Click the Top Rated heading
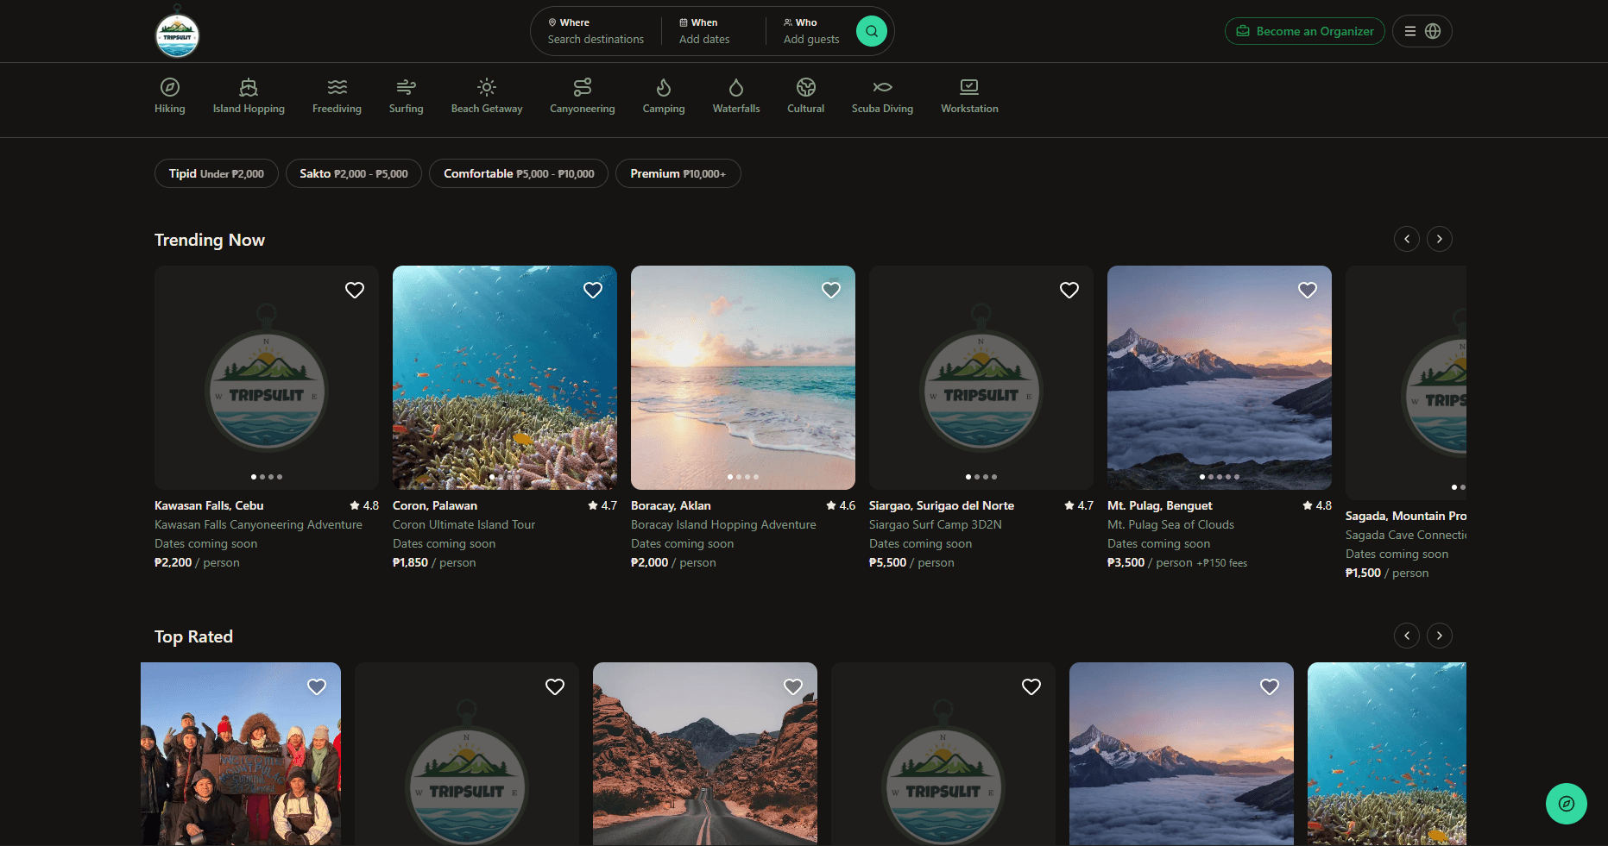Image resolution: width=1608 pixels, height=846 pixels. 193,636
